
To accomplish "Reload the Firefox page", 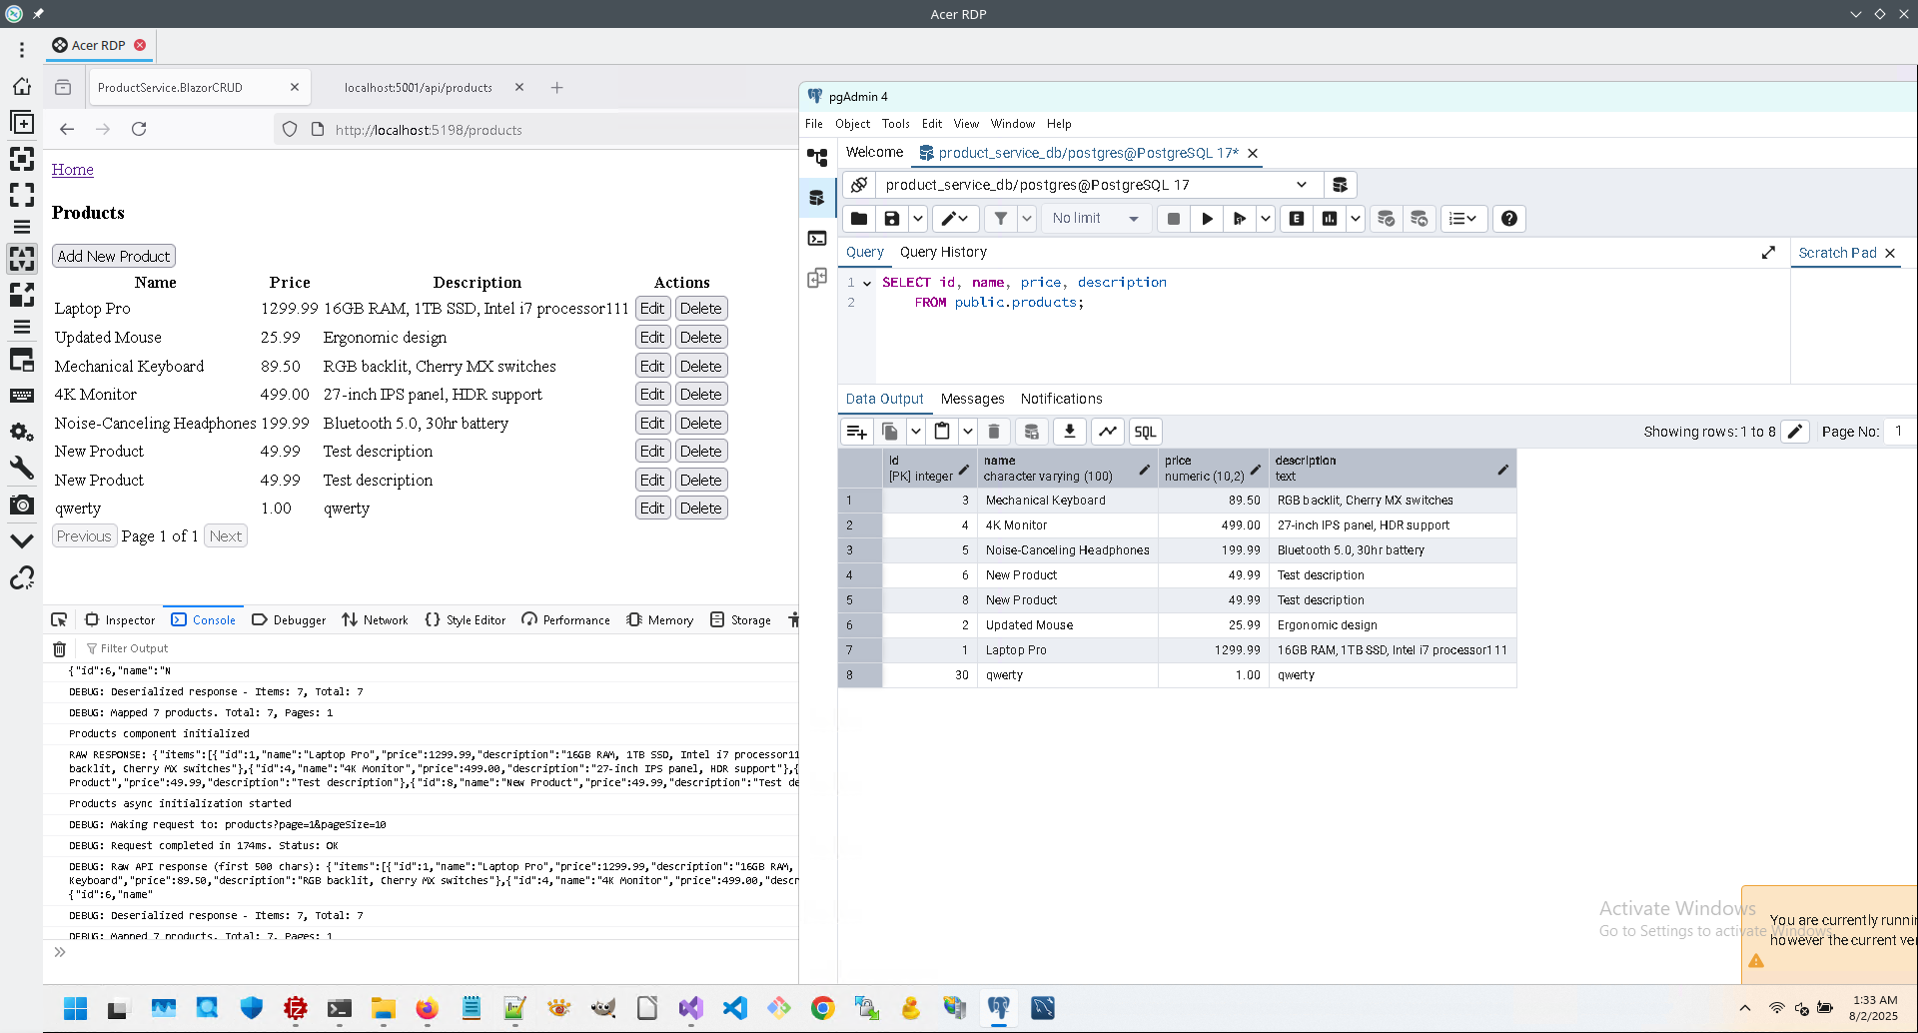I will [139, 129].
